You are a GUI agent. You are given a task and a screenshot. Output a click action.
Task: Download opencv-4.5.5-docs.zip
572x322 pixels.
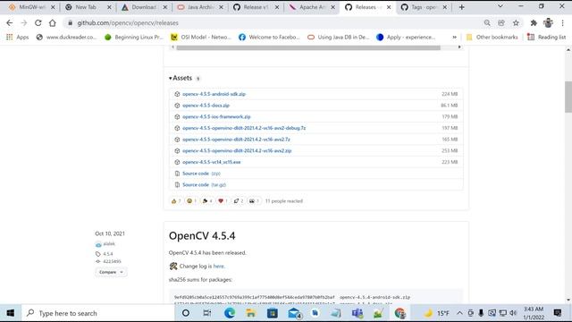tap(206, 106)
